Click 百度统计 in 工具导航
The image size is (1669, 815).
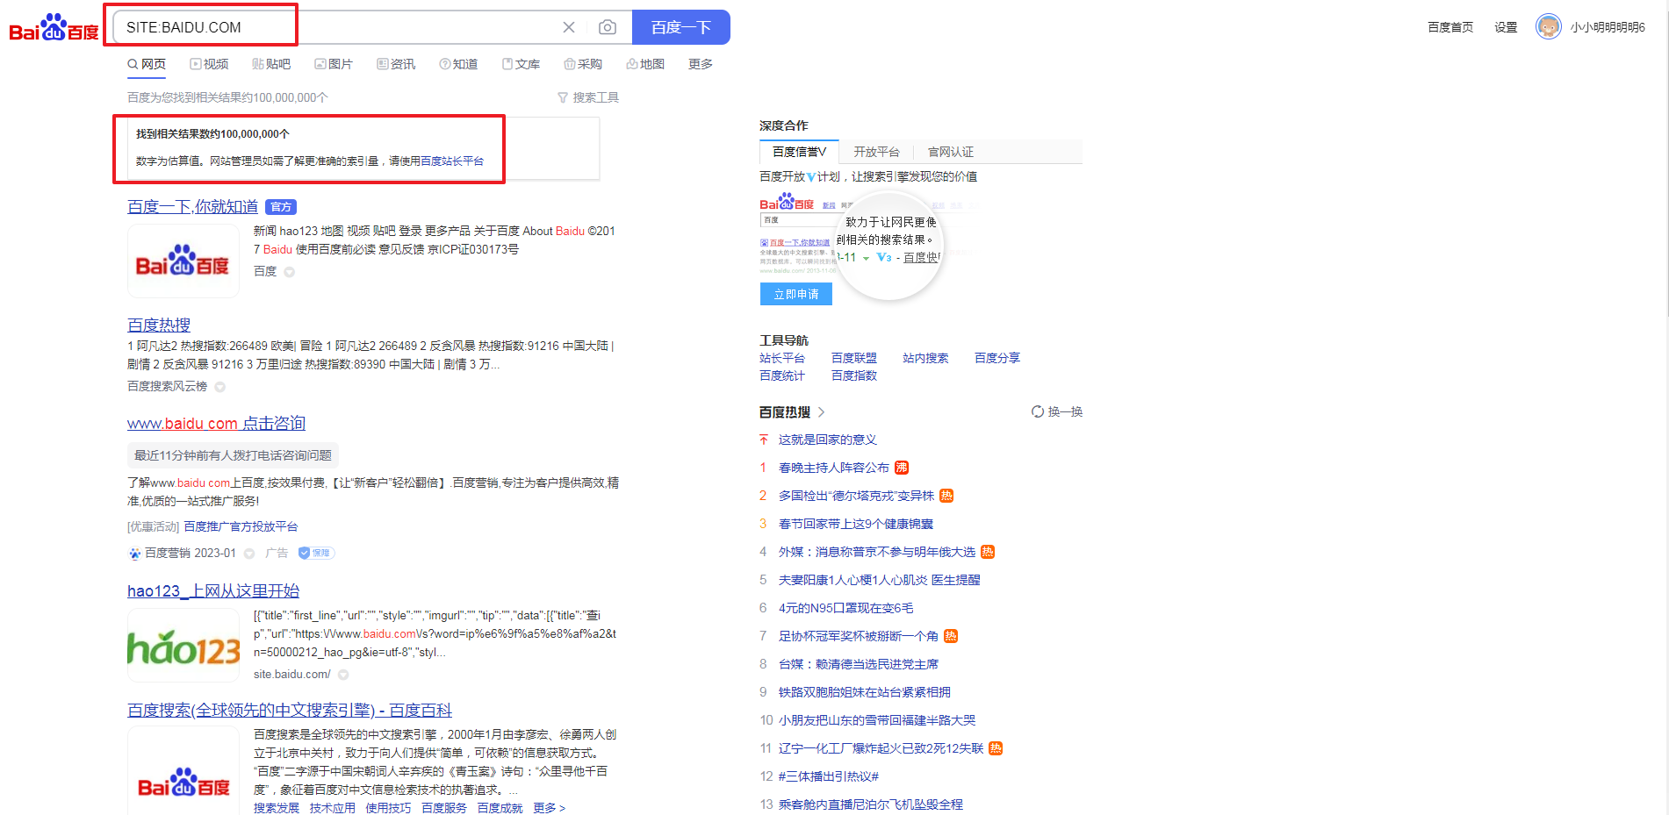[782, 375]
